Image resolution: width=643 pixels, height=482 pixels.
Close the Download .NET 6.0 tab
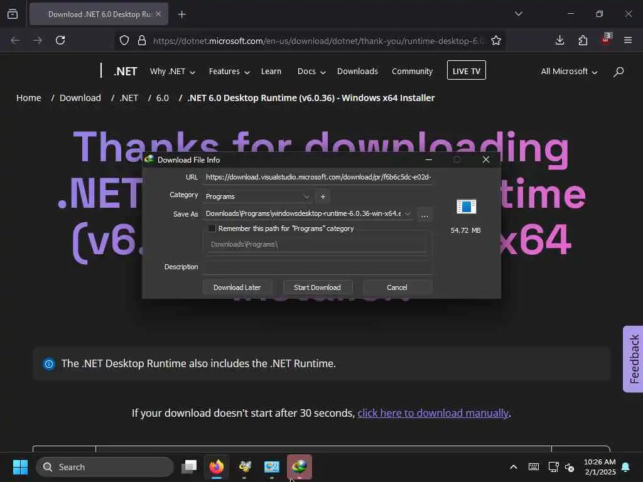158,14
